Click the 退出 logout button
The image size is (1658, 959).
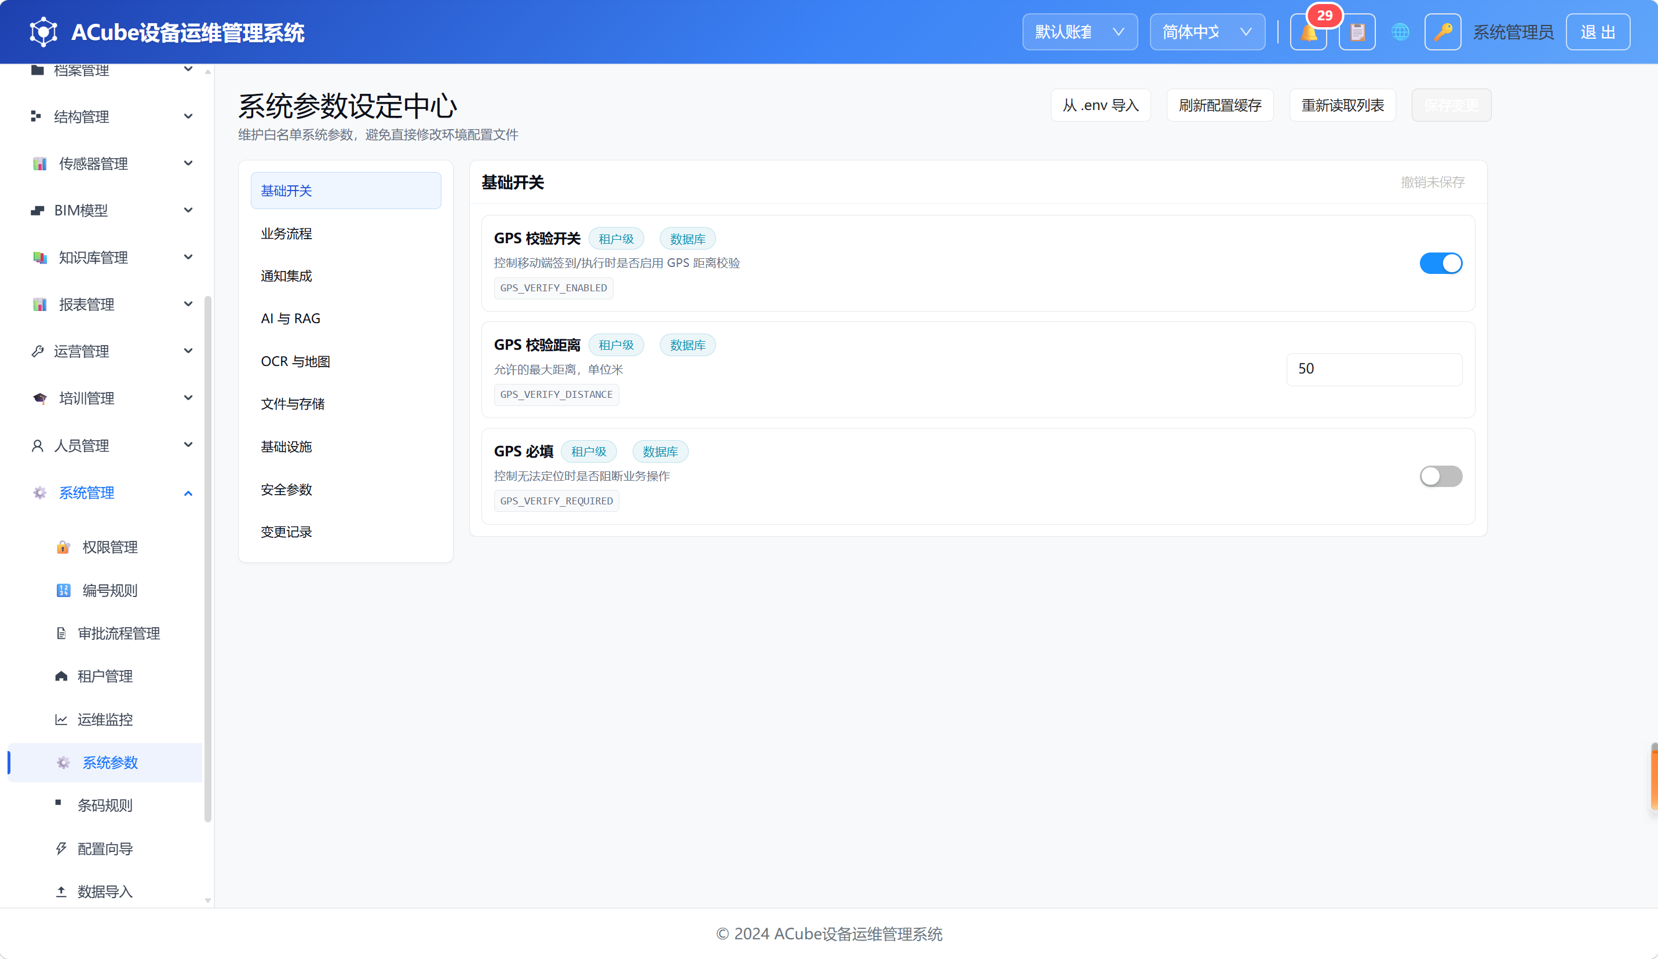[x=1598, y=32]
